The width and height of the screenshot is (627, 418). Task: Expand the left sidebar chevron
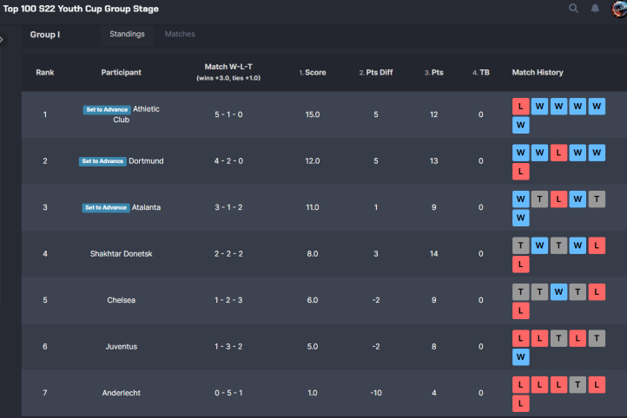pyautogui.click(x=3, y=39)
